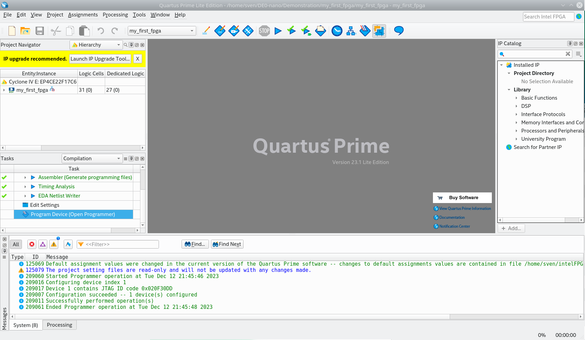The image size is (585, 340).
Task: Toggle the All messages filter button
Action: pyautogui.click(x=16, y=244)
